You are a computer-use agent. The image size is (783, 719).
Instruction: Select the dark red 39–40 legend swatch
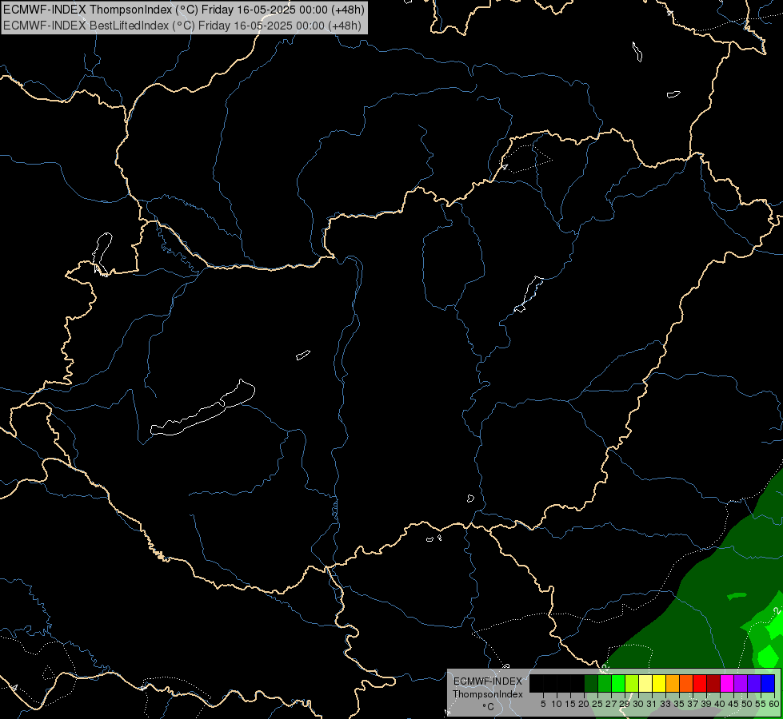[x=714, y=683]
